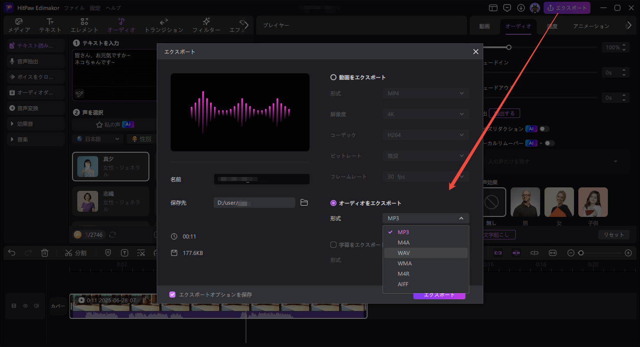The width and height of the screenshot is (640, 347).
Task: Select 動画をエクスポート radio button
Action: [333, 77]
